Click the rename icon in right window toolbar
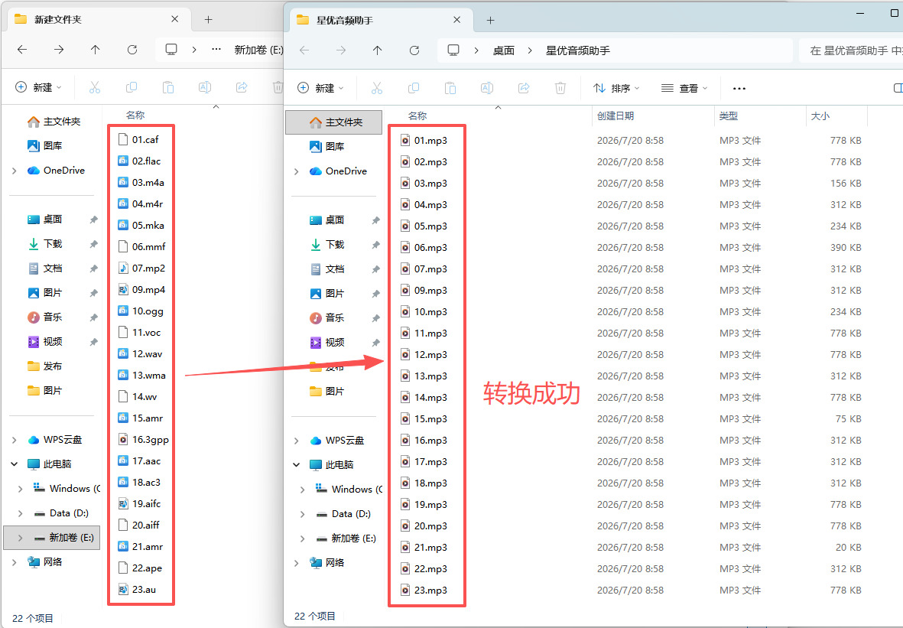This screenshot has height=628, width=903. [487, 88]
